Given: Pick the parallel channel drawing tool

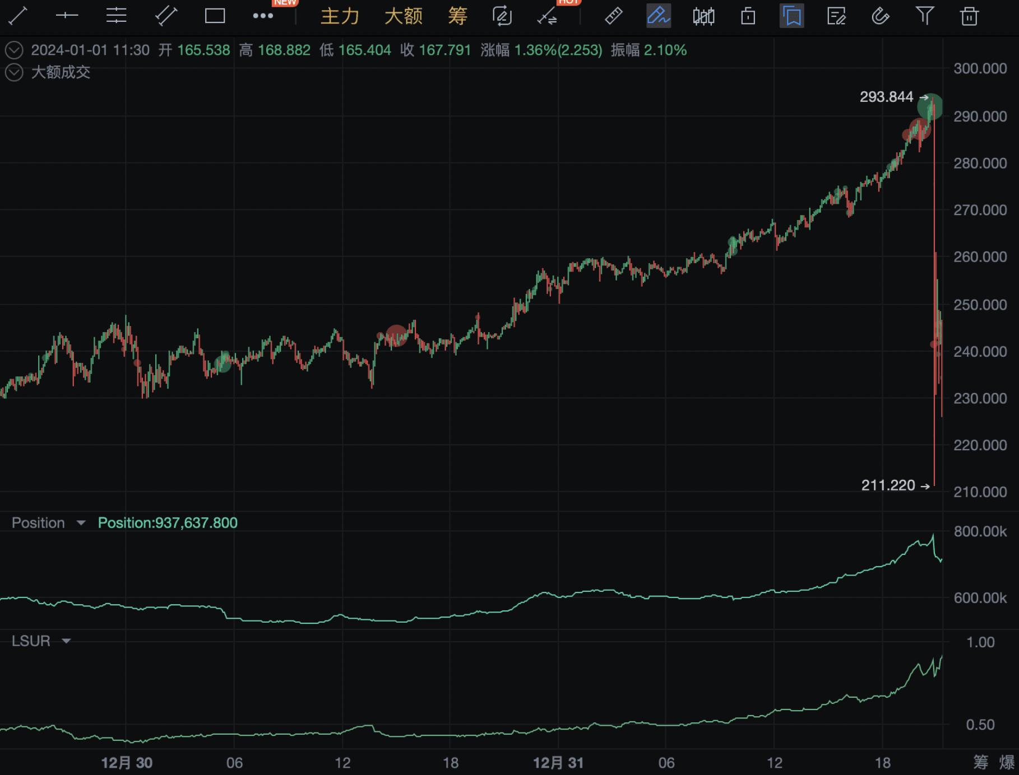Looking at the screenshot, I should coord(166,16).
